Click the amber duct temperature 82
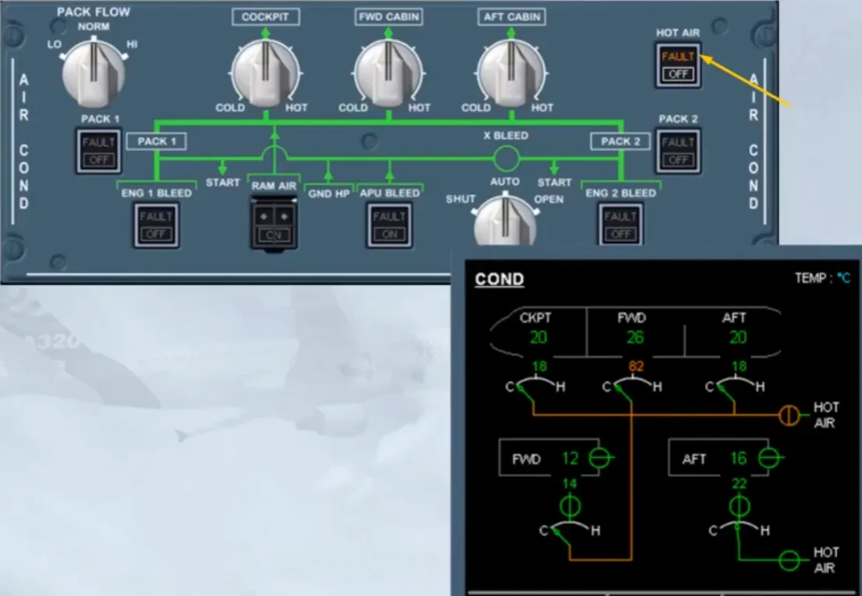Viewport: 862px width, 596px height. pyautogui.click(x=636, y=366)
